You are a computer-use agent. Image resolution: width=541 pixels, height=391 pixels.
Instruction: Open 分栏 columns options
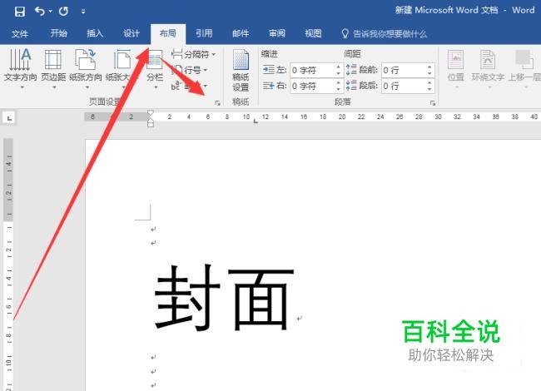155,69
